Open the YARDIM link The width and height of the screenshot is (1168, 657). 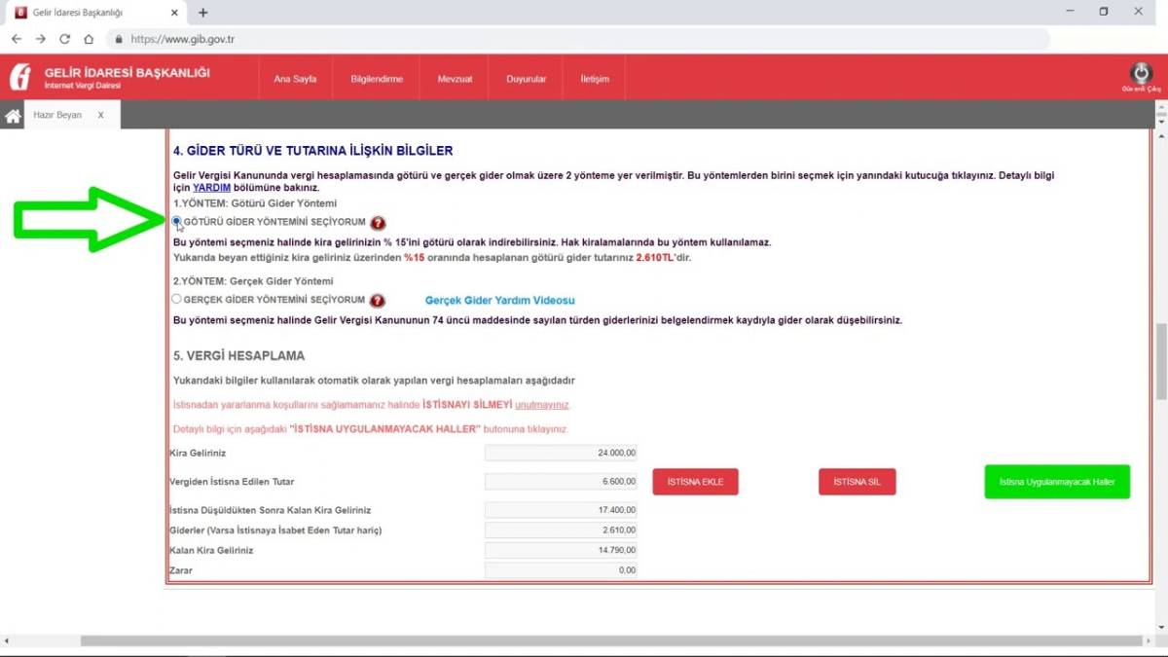pos(211,187)
